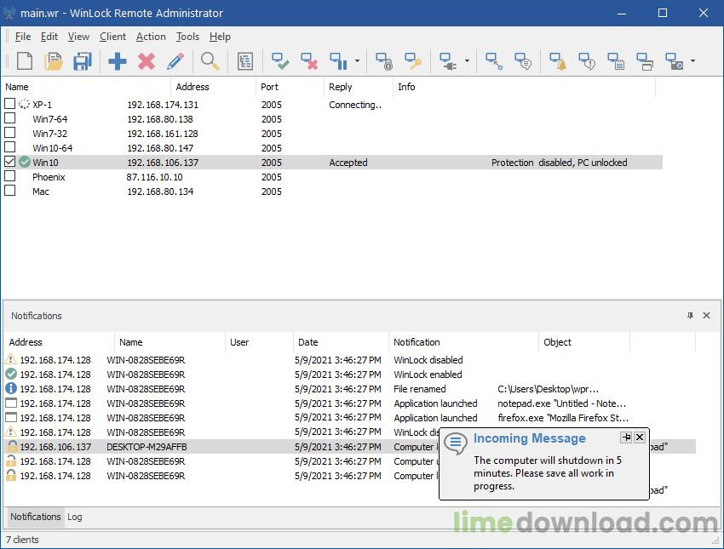
Task: Lock the computer via padlock icon
Action: pos(383,61)
